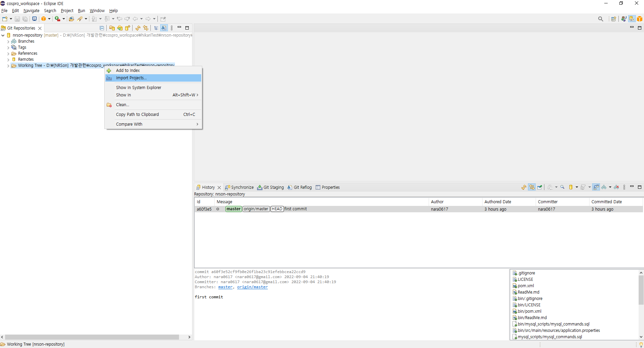This screenshot has height=348, width=644.
Task: Expand the Tags node
Action: pyautogui.click(x=8, y=48)
